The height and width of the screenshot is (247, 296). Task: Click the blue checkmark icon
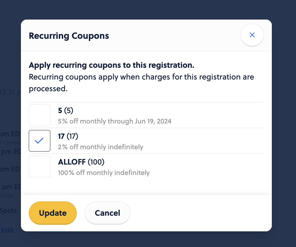pos(39,141)
